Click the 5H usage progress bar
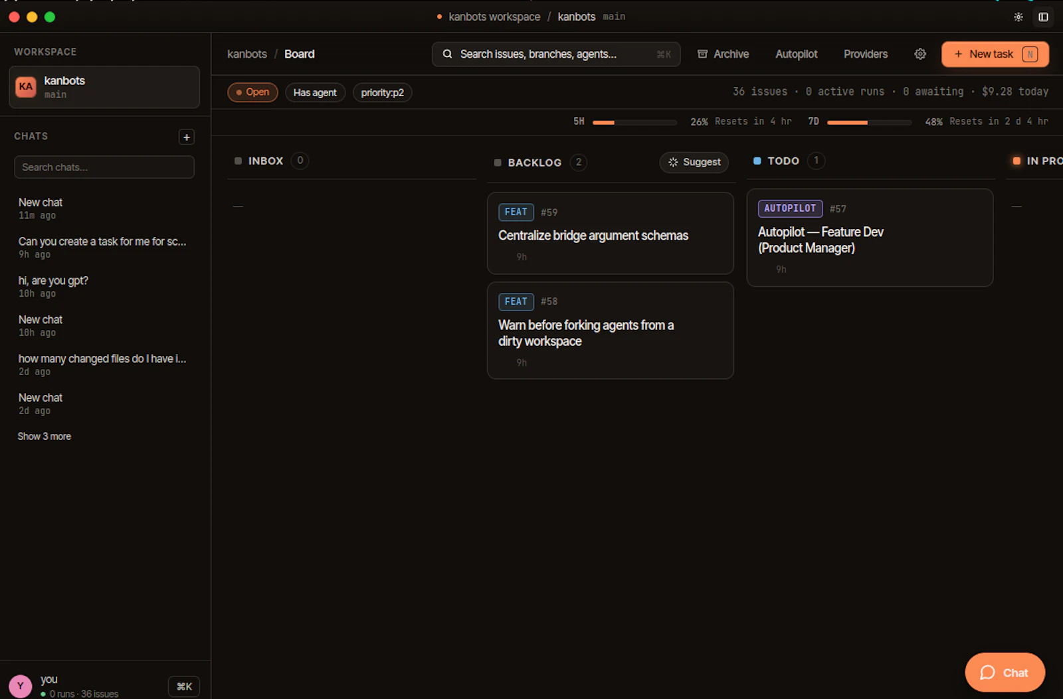Screen dimensions: 1063x699 click(634, 122)
